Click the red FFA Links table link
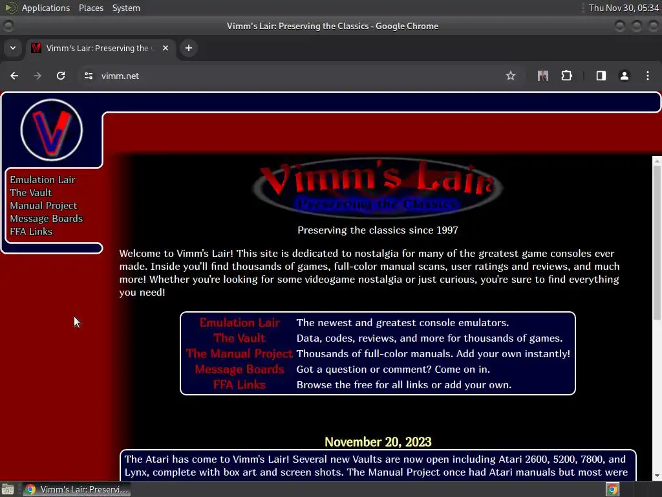The width and height of the screenshot is (662, 497). coord(239,384)
